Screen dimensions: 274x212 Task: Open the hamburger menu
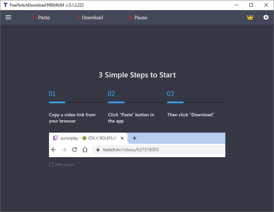coord(8,17)
